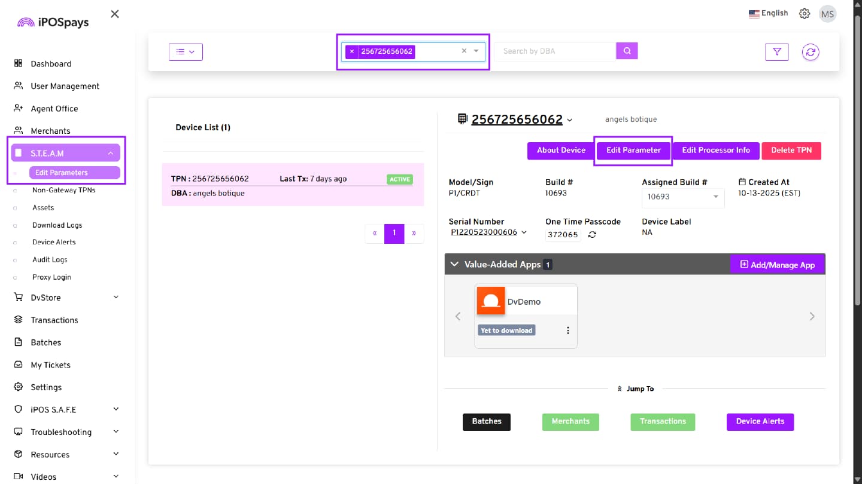Viewport: 862px width, 484px height.
Task: Go to Transactions in sidebar
Action: point(54,320)
